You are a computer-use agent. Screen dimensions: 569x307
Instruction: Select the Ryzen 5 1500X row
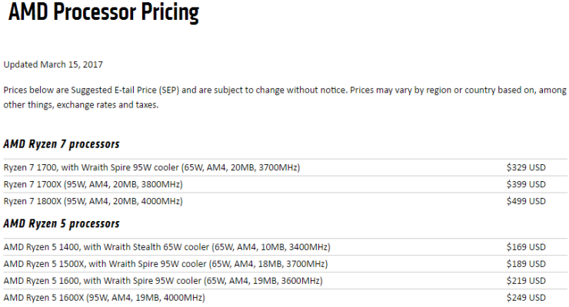click(x=285, y=264)
